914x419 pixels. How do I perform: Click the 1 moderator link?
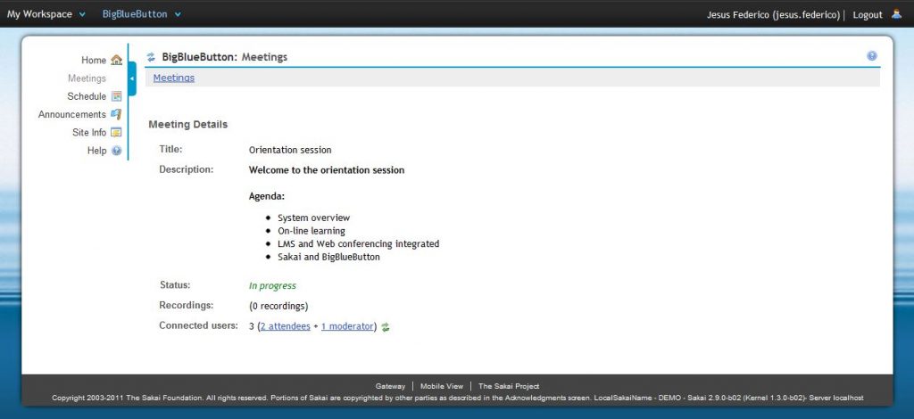click(347, 326)
